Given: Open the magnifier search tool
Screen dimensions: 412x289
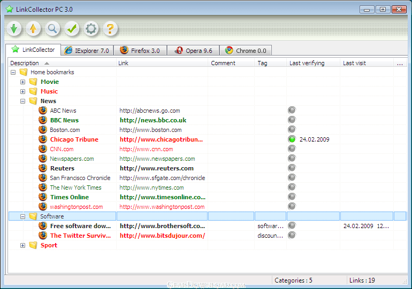Looking at the screenshot, I should point(52,29).
